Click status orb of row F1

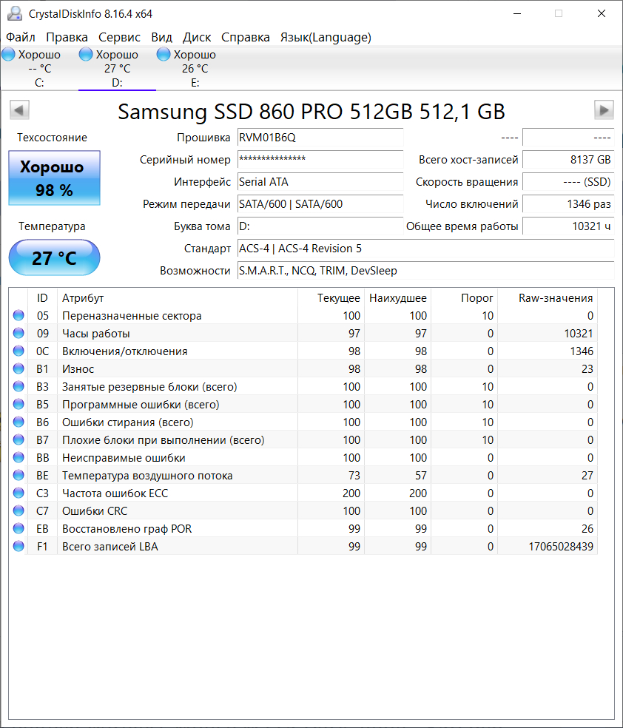tap(18, 546)
